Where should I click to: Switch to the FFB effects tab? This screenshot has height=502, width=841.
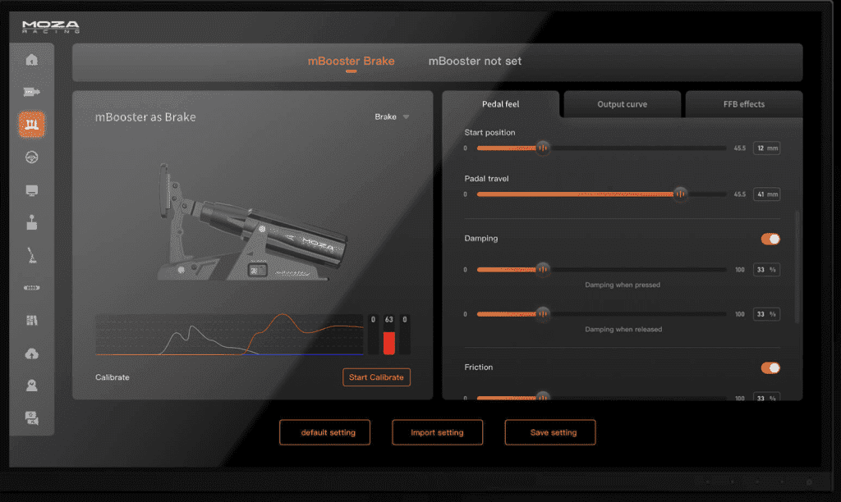point(743,105)
